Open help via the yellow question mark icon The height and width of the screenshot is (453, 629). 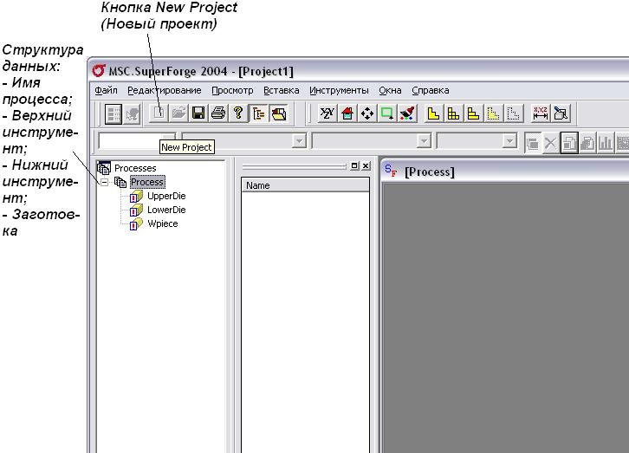coord(238,113)
